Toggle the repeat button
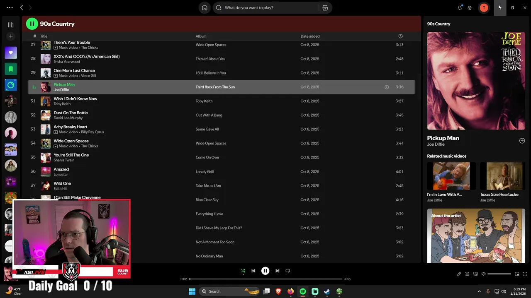The height and width of the screenshot is (298, 531). click(x=288, y=271)
